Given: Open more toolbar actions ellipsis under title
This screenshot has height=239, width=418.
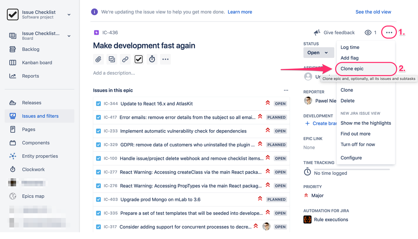Looking at the screenshot, I should pyautogui.click(x=166, y=59).
